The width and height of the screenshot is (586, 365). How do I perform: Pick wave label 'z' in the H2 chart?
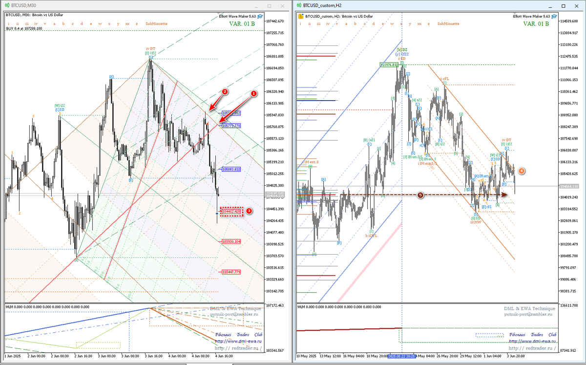pyautogui.click(x=428, y=23)
